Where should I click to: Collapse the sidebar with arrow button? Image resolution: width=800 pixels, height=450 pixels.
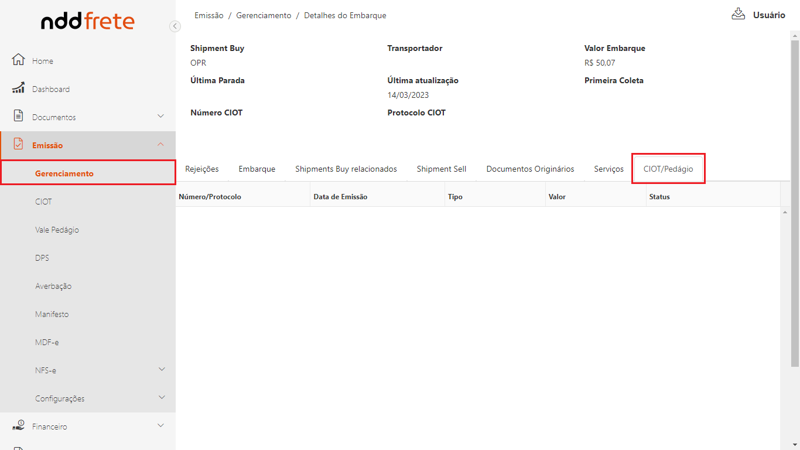click(175, 26)
